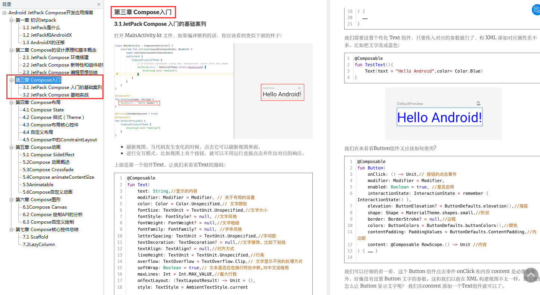Click the bullet starting with 进行交互模式
The image size is (540, 295).
[x=216, y=153]
